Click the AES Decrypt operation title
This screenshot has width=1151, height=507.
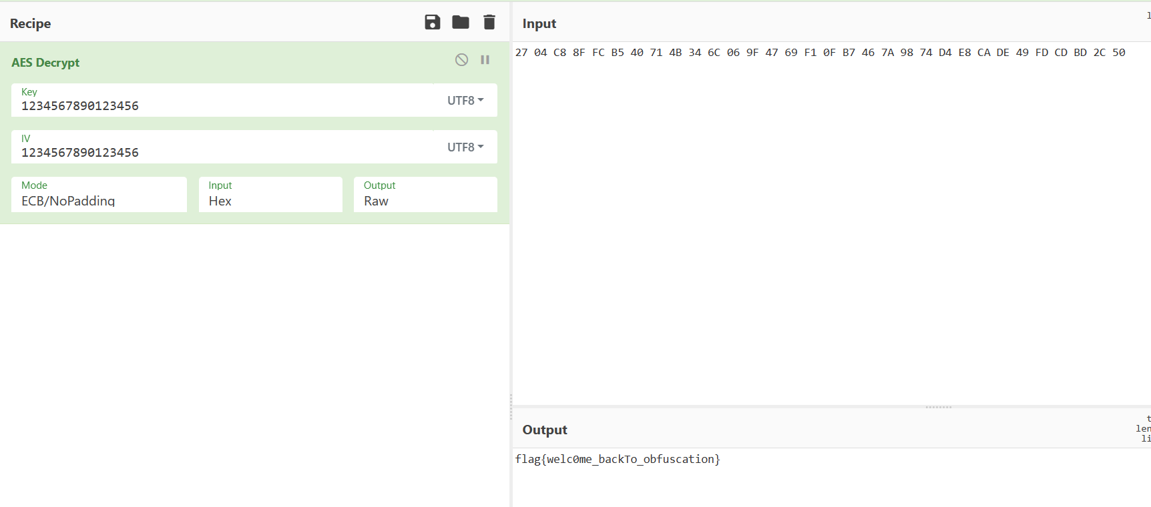pyautogui.click(x=45, y=62)
